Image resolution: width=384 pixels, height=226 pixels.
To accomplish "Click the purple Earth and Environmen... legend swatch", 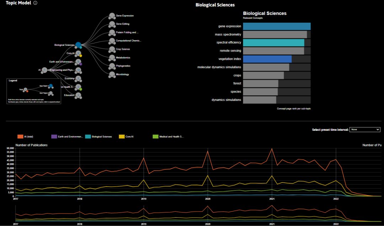I will point(54,136).
